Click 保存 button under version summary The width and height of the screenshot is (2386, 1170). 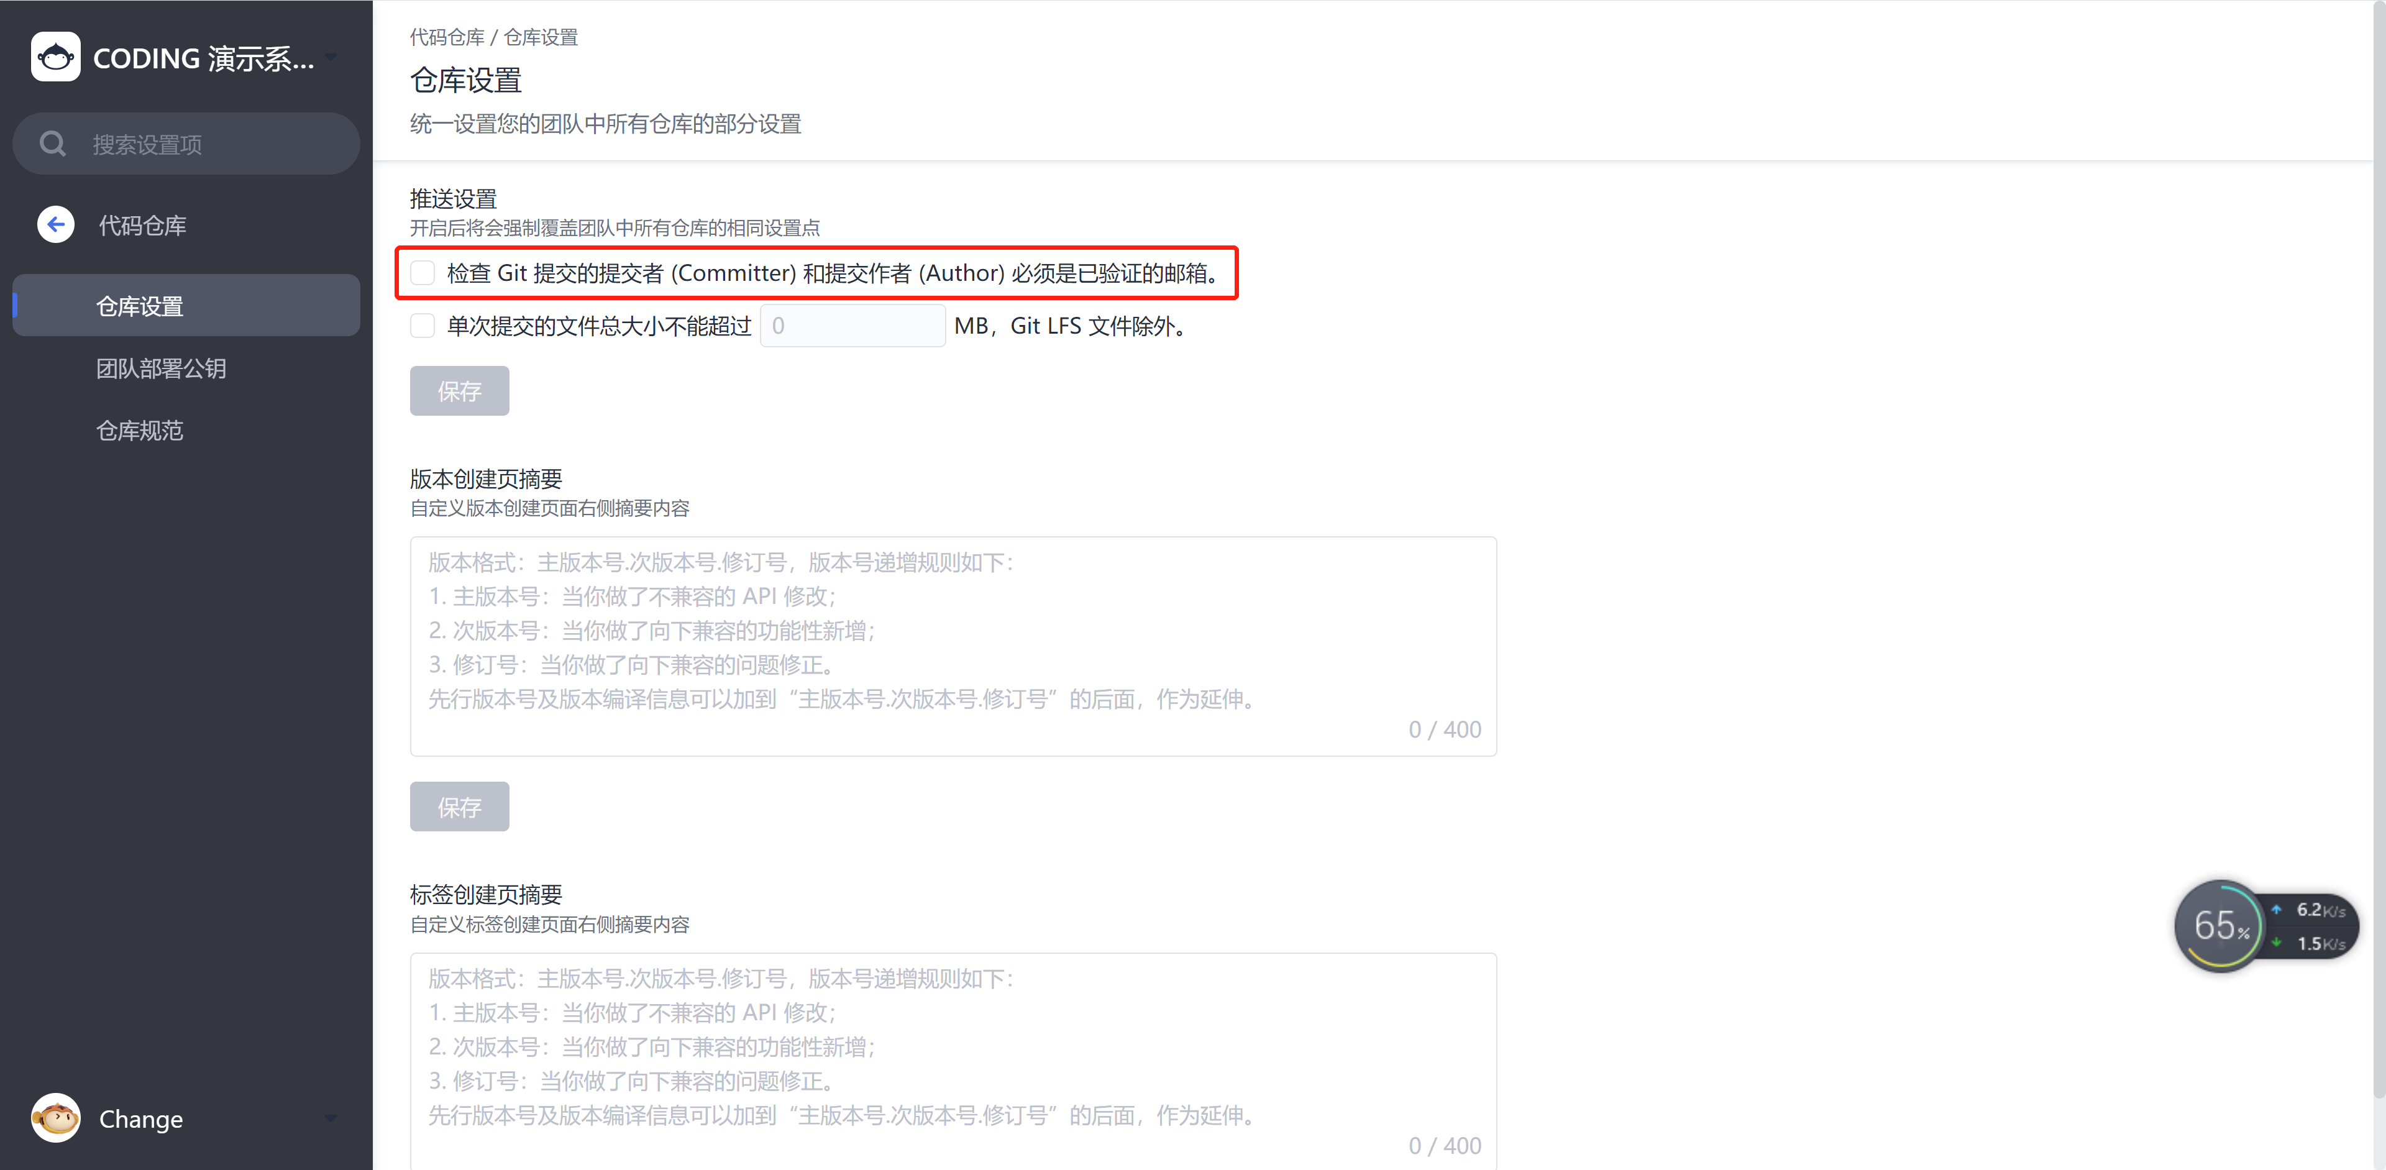point(459,807)
